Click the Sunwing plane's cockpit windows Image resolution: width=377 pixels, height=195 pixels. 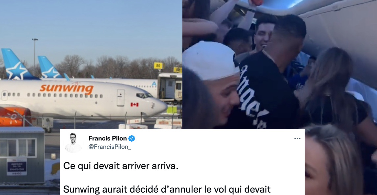pyautogui.click(x=144, y=96)
